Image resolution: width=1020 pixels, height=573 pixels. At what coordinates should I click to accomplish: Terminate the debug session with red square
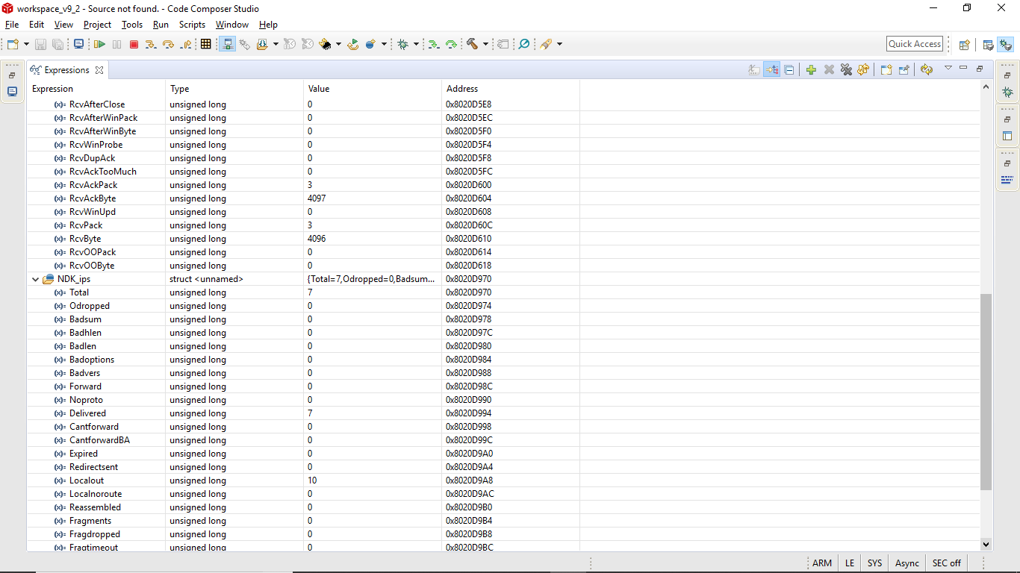coord(134,45)
